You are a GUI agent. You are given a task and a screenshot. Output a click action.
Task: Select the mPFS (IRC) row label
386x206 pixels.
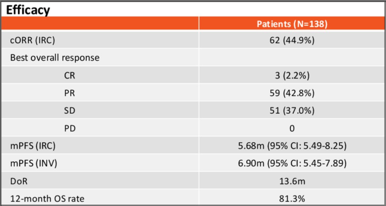(x=33, y=146)
